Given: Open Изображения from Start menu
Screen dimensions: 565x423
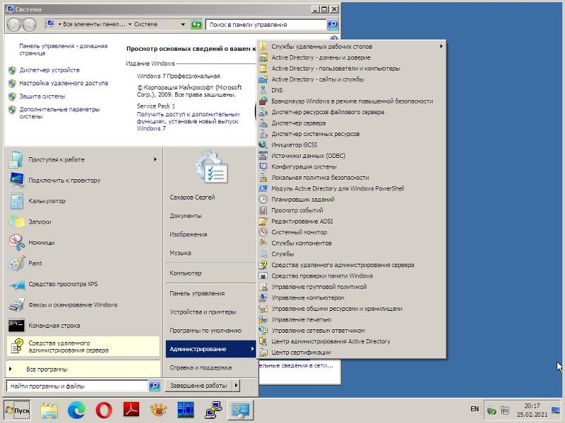Looking at the screenshot, I should [x=210, y=235].
